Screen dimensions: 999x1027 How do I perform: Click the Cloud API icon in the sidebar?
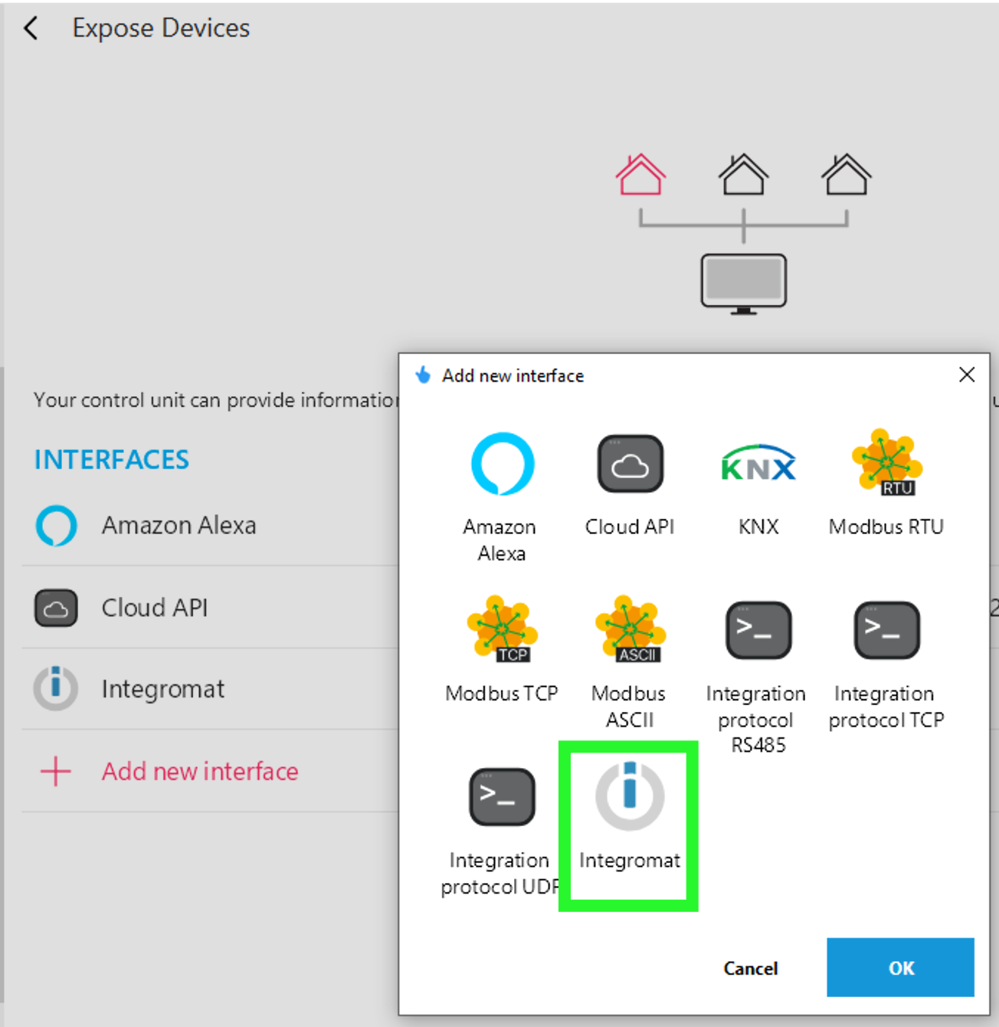click(55, 607)
